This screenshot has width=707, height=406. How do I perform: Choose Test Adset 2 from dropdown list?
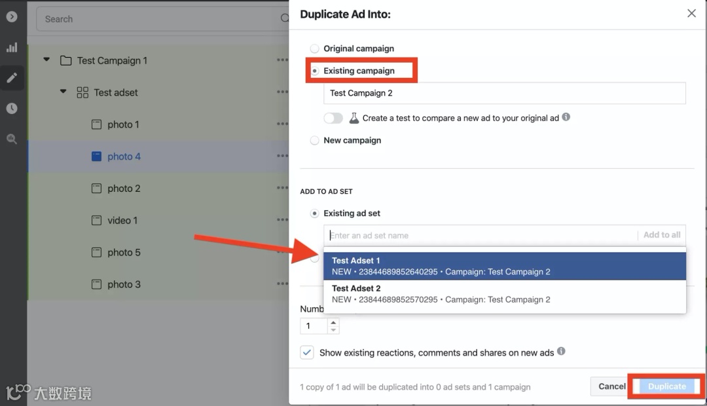(505, 293)
